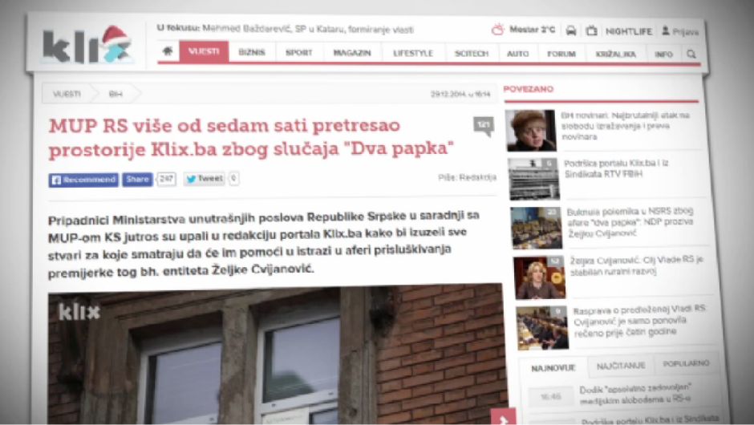Click the article date 29.12.2014
The image size is (754, 425).
(x=460, y=95)
